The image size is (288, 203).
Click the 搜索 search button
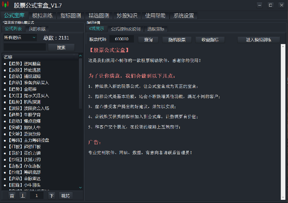tap(61, 47)
